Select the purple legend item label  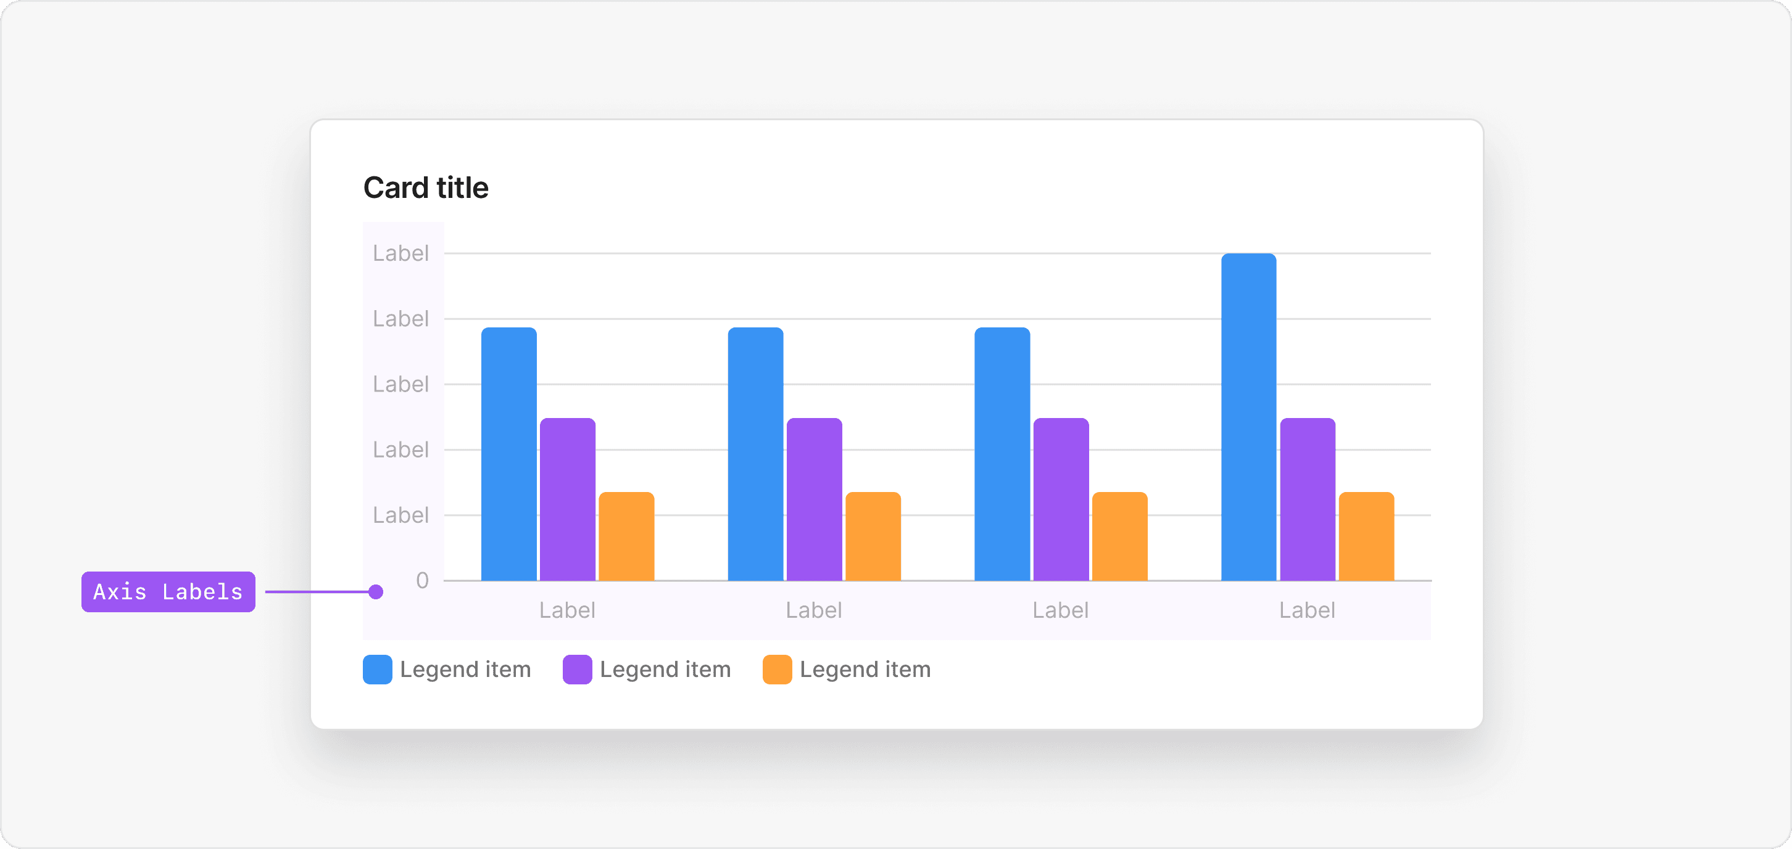(x=665, y=669)
